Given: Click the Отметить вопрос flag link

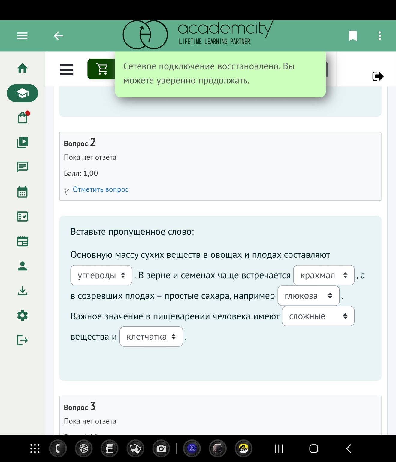Looking at the screenshot, I should tap(101, 189).
